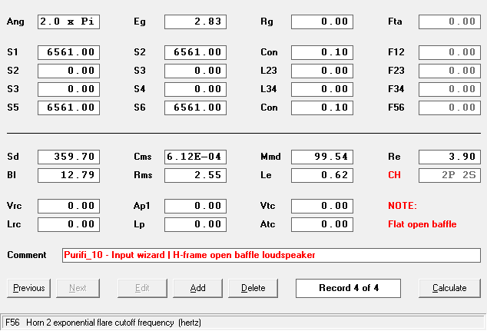Click the Rg value field
Screen dimensions: 487x331
(322, 22)
